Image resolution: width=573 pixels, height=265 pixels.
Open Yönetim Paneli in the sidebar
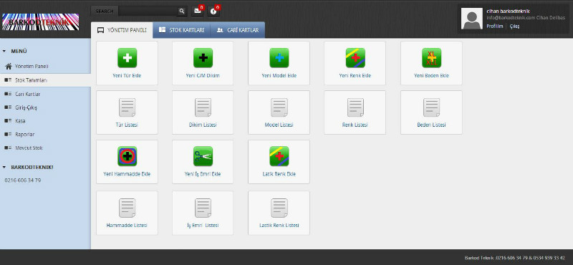45,67
